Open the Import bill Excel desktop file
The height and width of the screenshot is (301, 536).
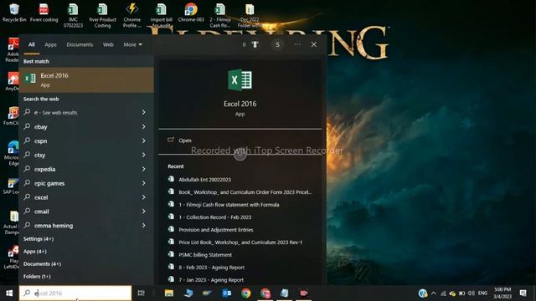pos(162,15)
